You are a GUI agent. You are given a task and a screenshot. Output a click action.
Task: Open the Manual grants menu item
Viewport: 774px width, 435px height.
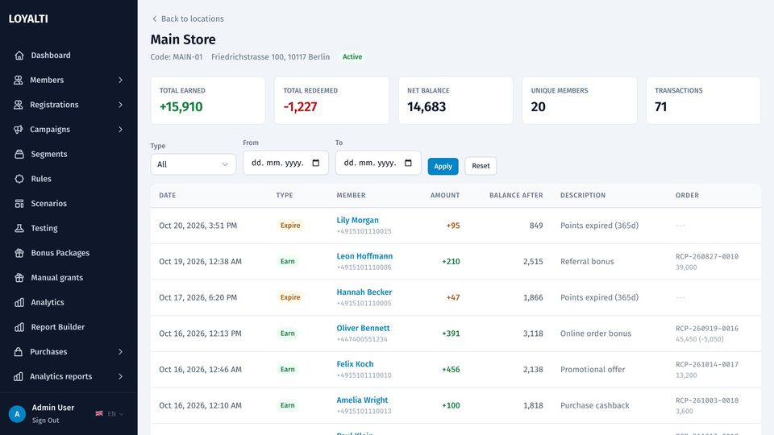69,277
